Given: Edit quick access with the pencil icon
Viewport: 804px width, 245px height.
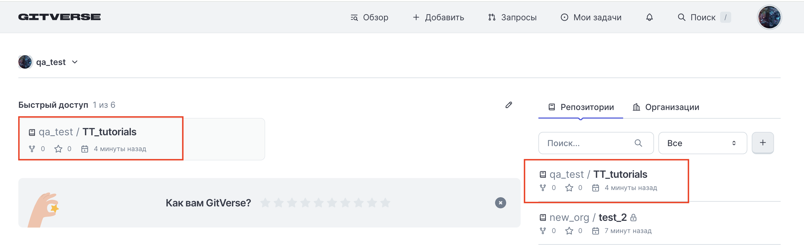Looking at the screenshot, I should tap(508, 105).
